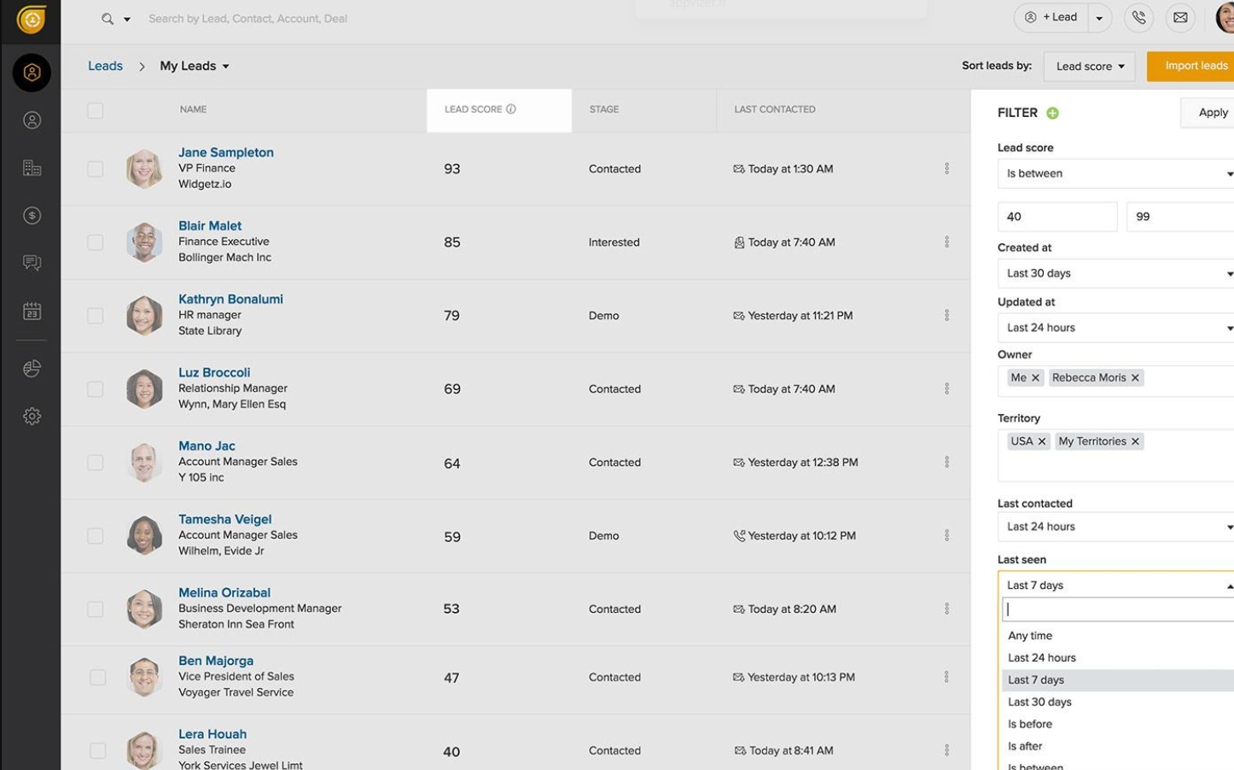This screenshot has width=1234, height=770.
Task: Tick the checkbox for Blair Malet
Action: coord(96,242)
